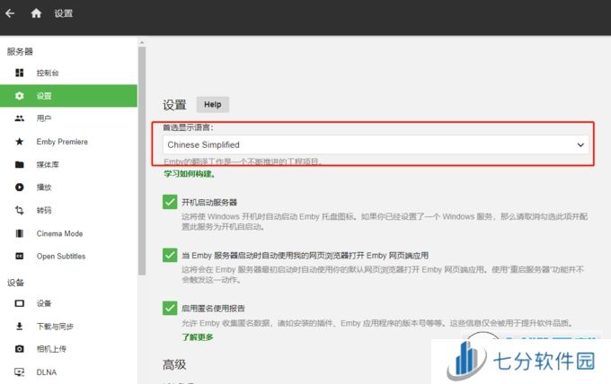Click the 高级 section heading
This screenshot has height=384, width=611.
174,364
